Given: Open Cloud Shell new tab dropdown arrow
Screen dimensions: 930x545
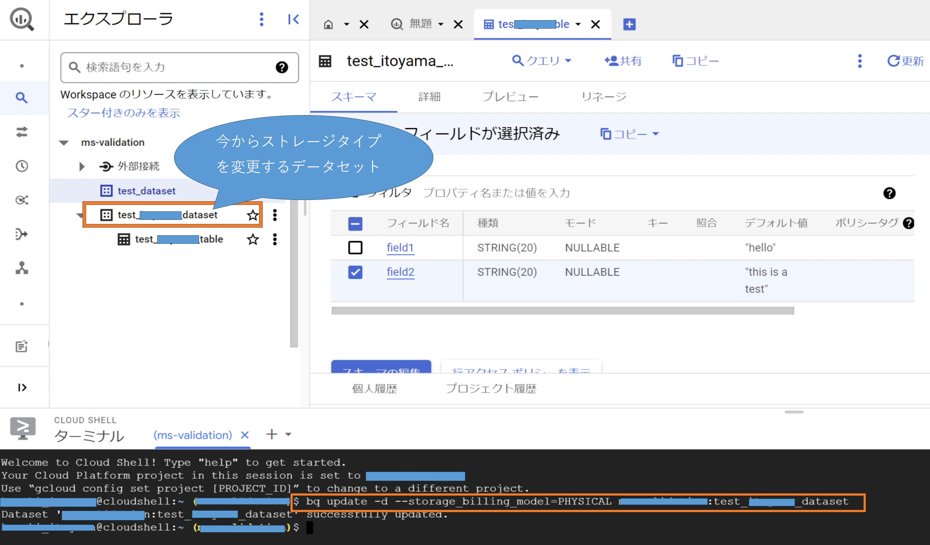Looking at the screenshot, I should click(289, 435).
